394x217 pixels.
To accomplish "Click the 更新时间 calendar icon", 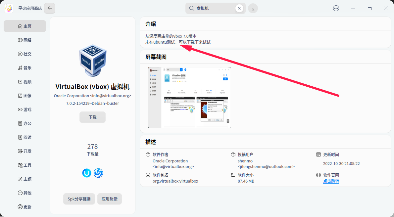I will click(319, 154).
